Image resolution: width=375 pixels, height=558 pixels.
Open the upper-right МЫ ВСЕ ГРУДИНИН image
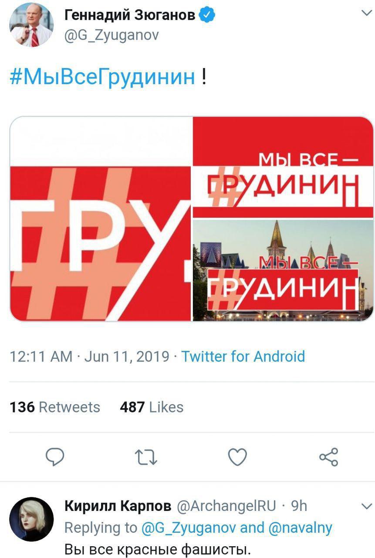pos(283,167)
